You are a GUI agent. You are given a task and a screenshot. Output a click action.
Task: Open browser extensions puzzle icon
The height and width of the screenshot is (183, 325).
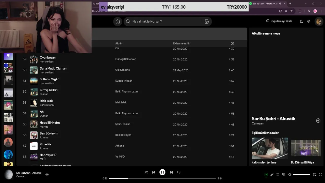[300, 11]
